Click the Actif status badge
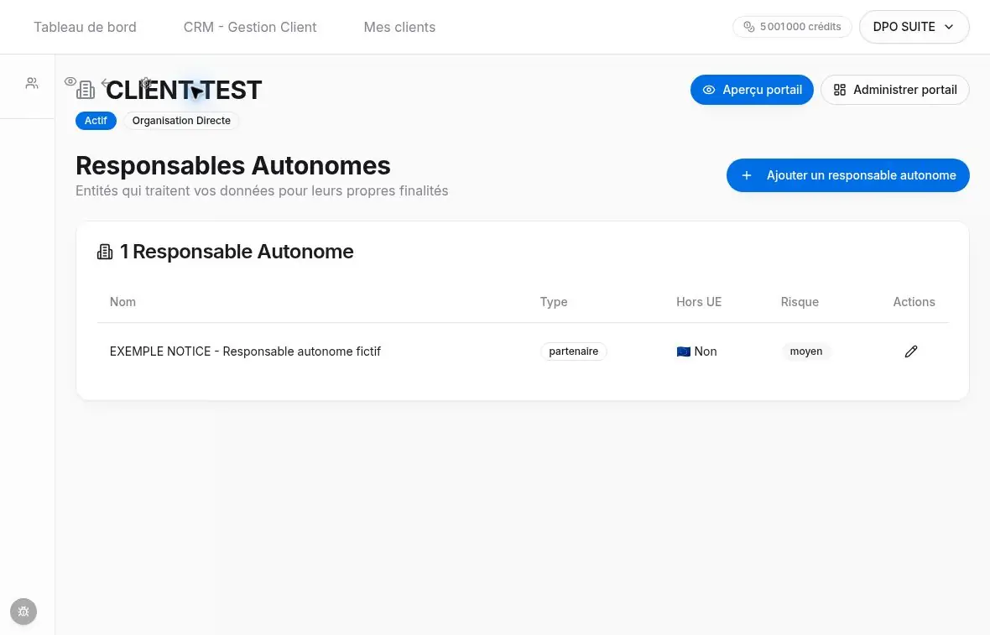 (x=96, y=121)
